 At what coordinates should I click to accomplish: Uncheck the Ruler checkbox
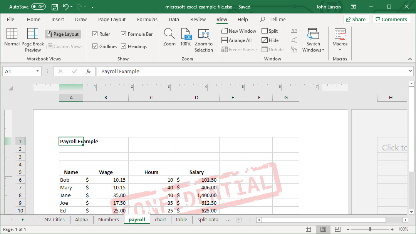point(95,34)
